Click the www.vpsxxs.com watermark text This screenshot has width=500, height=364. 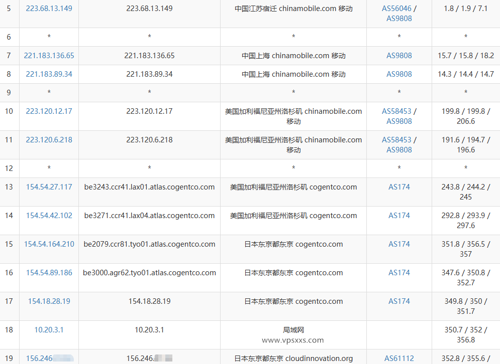(x=293, y=339)
